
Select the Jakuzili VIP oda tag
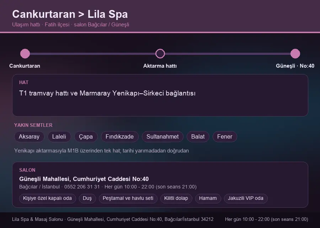coord(246,198)
